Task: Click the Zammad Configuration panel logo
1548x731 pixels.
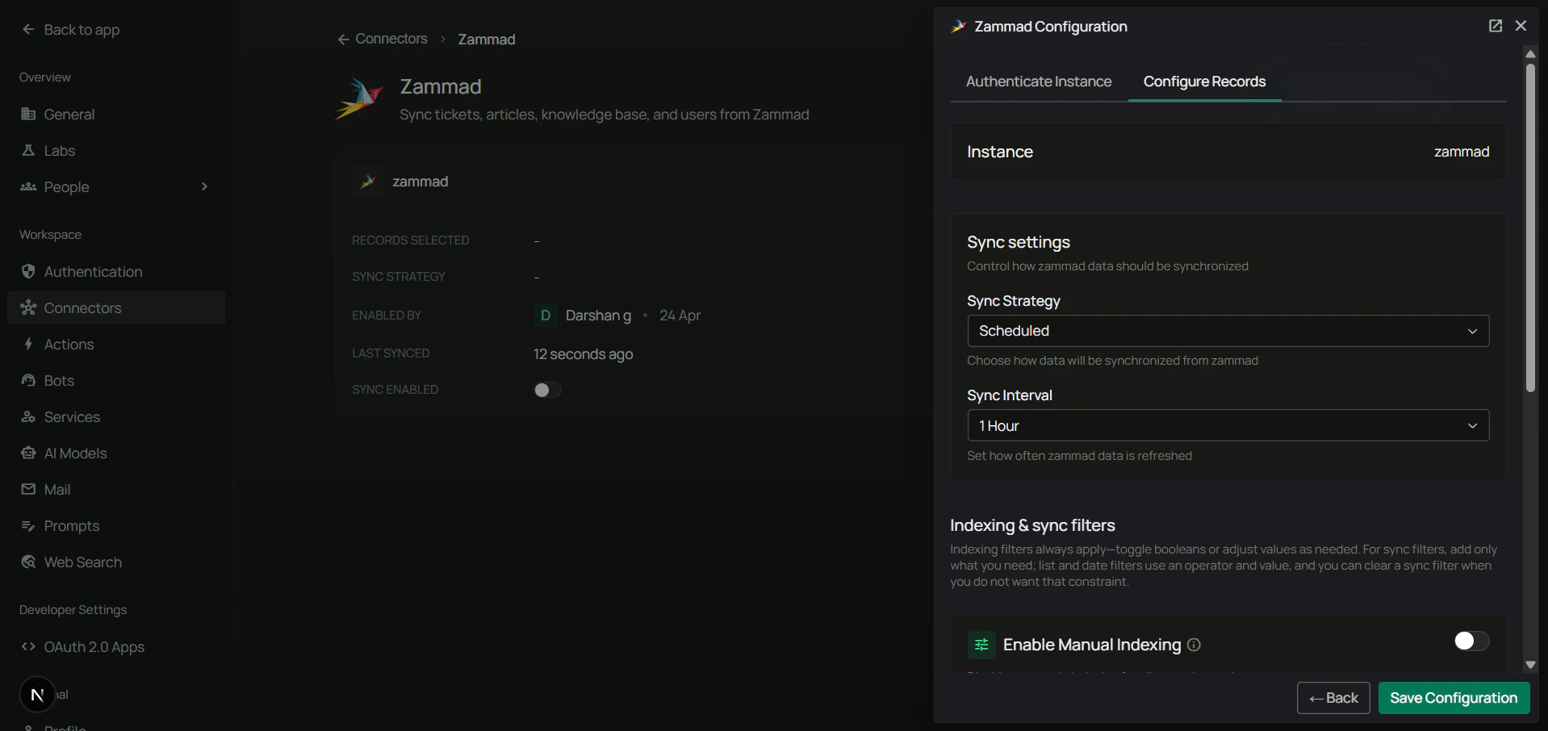Action: click(958, 27)
